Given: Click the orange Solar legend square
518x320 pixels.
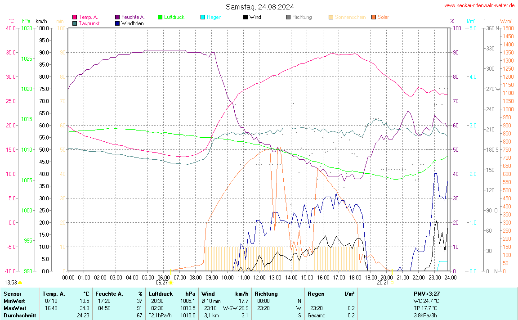Looking at the screenshot, I should 374,17.
